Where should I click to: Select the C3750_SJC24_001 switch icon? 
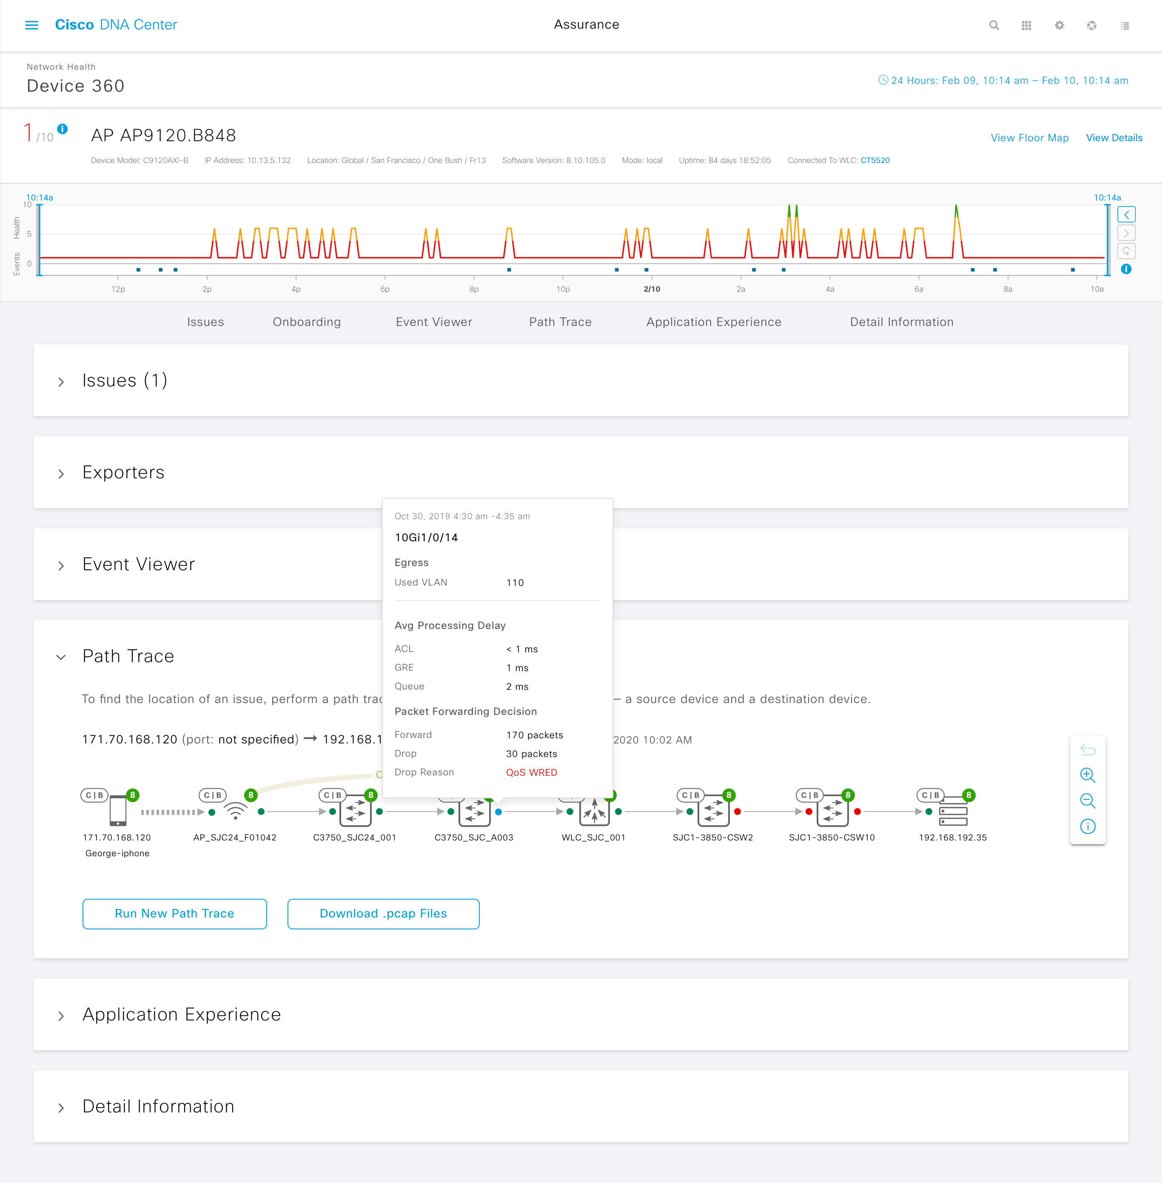coord(355,811)
